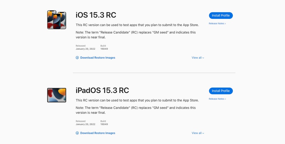Image resolution: width=285 pixels, height=144 pixels.
Task: Click the iOS Release Candidate note paragraph
Action: coord(136,35)
